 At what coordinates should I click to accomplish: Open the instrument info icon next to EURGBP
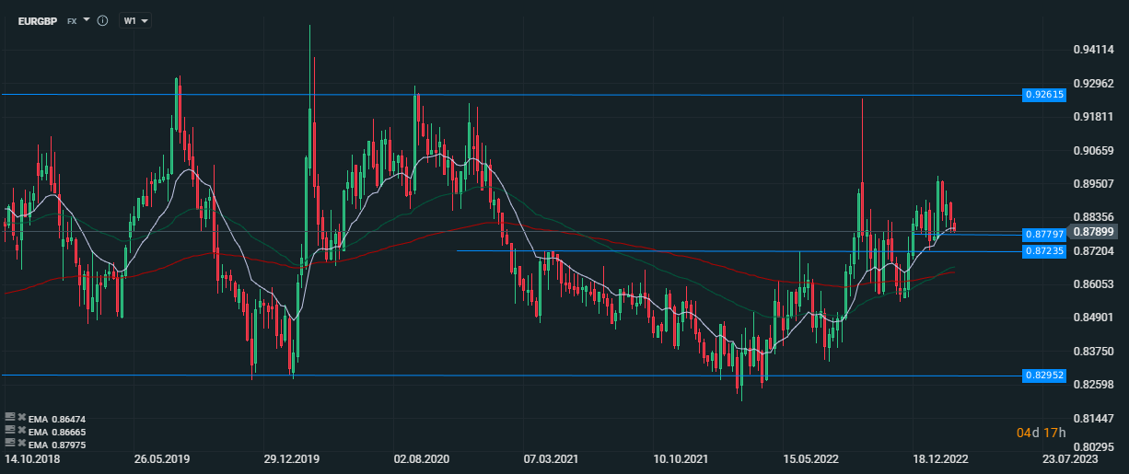click(102, 20)
